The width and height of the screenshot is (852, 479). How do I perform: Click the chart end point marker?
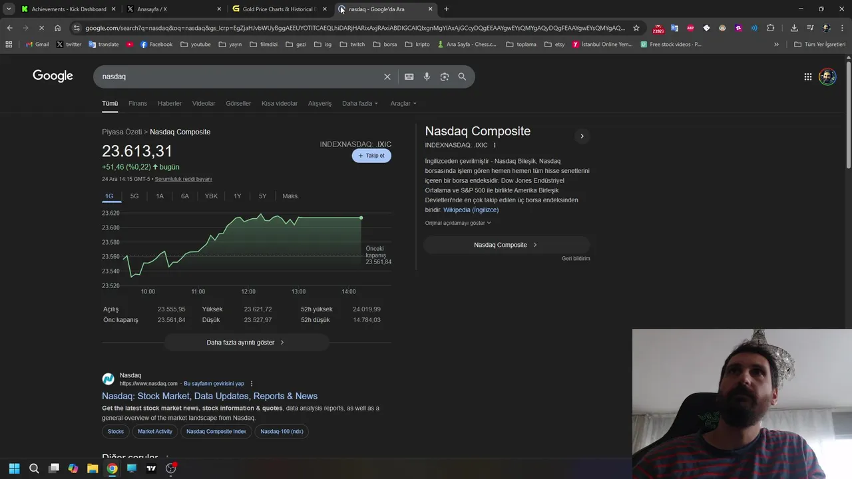pos(361,218)
